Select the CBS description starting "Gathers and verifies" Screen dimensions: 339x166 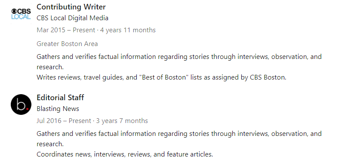pyautogui.click(x=179, y=62)
